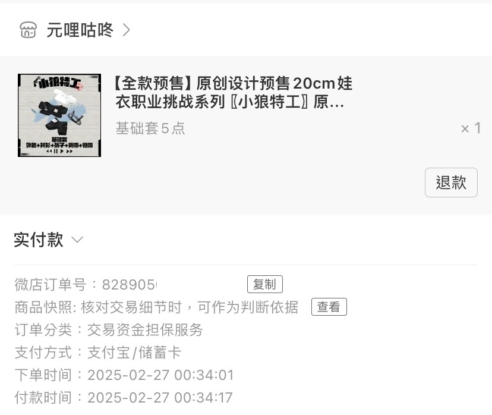Viewport: 492px width, 415px height.
Task: Tap the 支付方式 payment method line
Action: click(x=98, y=353)
